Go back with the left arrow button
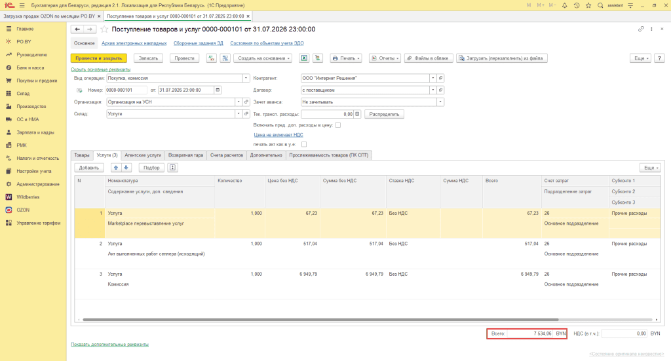Viewport: 671px width, 361px height. [x=77, y=29]
